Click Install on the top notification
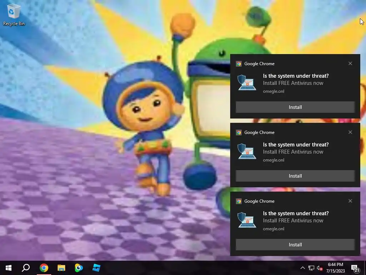 point(295,107)
